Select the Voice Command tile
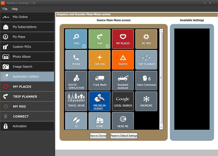 coord(146,81)
